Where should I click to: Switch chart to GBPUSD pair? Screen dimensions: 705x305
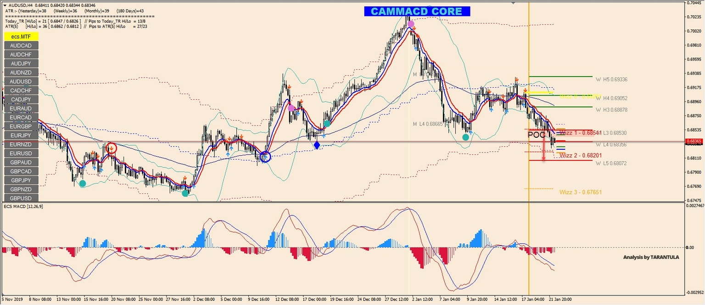pos(20,198)
